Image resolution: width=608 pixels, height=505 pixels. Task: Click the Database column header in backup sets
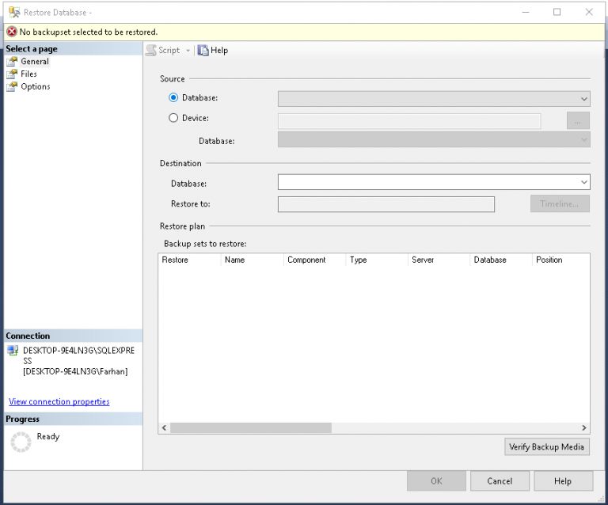tap(501, 260)
